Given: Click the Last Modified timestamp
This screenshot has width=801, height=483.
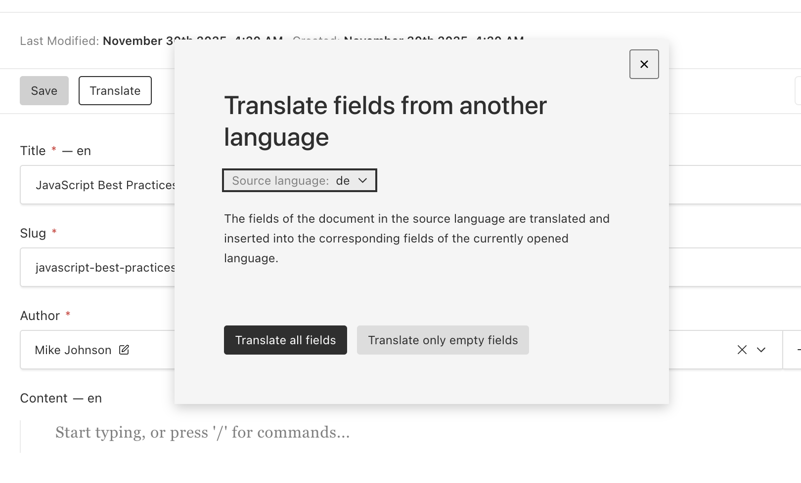Looking at the screenshot, I should (133, 41).
